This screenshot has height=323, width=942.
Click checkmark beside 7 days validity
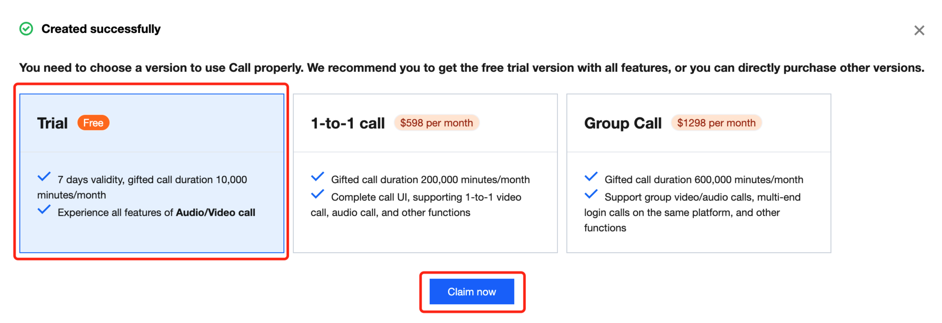click(44, 177)
